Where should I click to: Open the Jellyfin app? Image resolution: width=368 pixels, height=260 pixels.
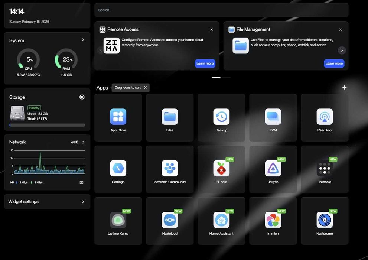273,168
